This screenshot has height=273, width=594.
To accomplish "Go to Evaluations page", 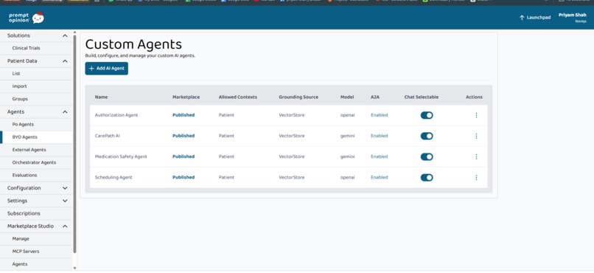I will 24,175.
